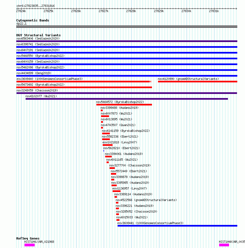Click nsv4120990 (gnomADStructuralVariants) label
This screenshot has height=248, width=245.
click(188, 79)
